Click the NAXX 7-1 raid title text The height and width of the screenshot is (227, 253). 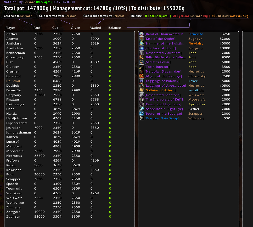pyautogui.click(x=10, y=2)
